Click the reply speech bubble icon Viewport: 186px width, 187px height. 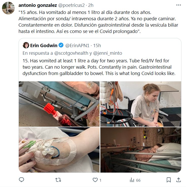(x=22, y=180)
